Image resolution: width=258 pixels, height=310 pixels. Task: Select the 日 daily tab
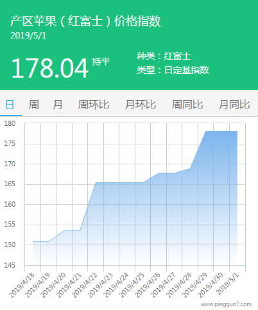pyautogui.click(x=10, y=105)
